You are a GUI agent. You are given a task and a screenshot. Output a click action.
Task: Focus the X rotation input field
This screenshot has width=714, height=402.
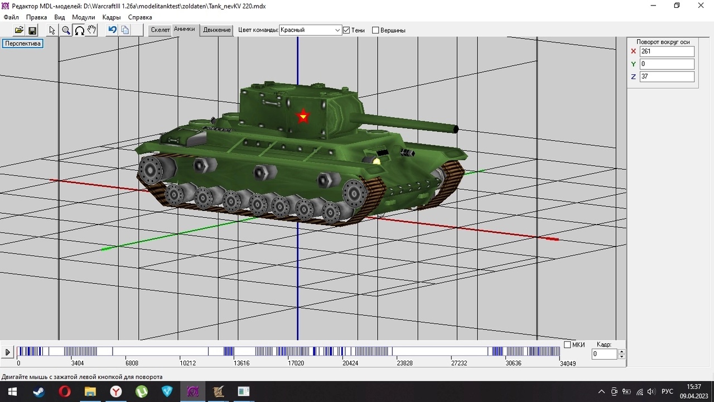[667, 51]
